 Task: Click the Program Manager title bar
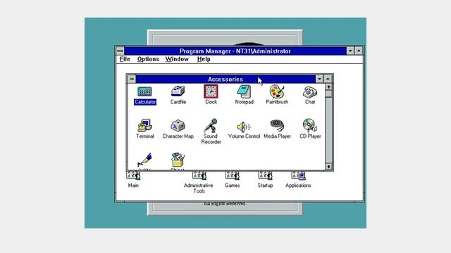click(235, 51)
